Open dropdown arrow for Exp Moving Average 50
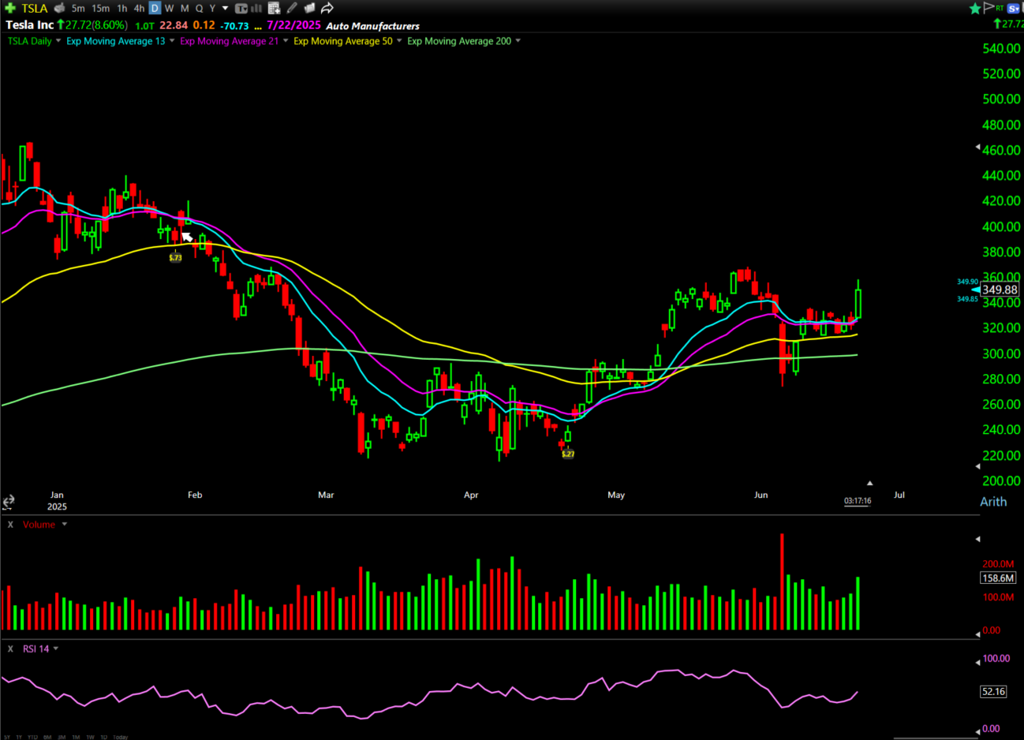1024x740 pixels. click(399, 41)
